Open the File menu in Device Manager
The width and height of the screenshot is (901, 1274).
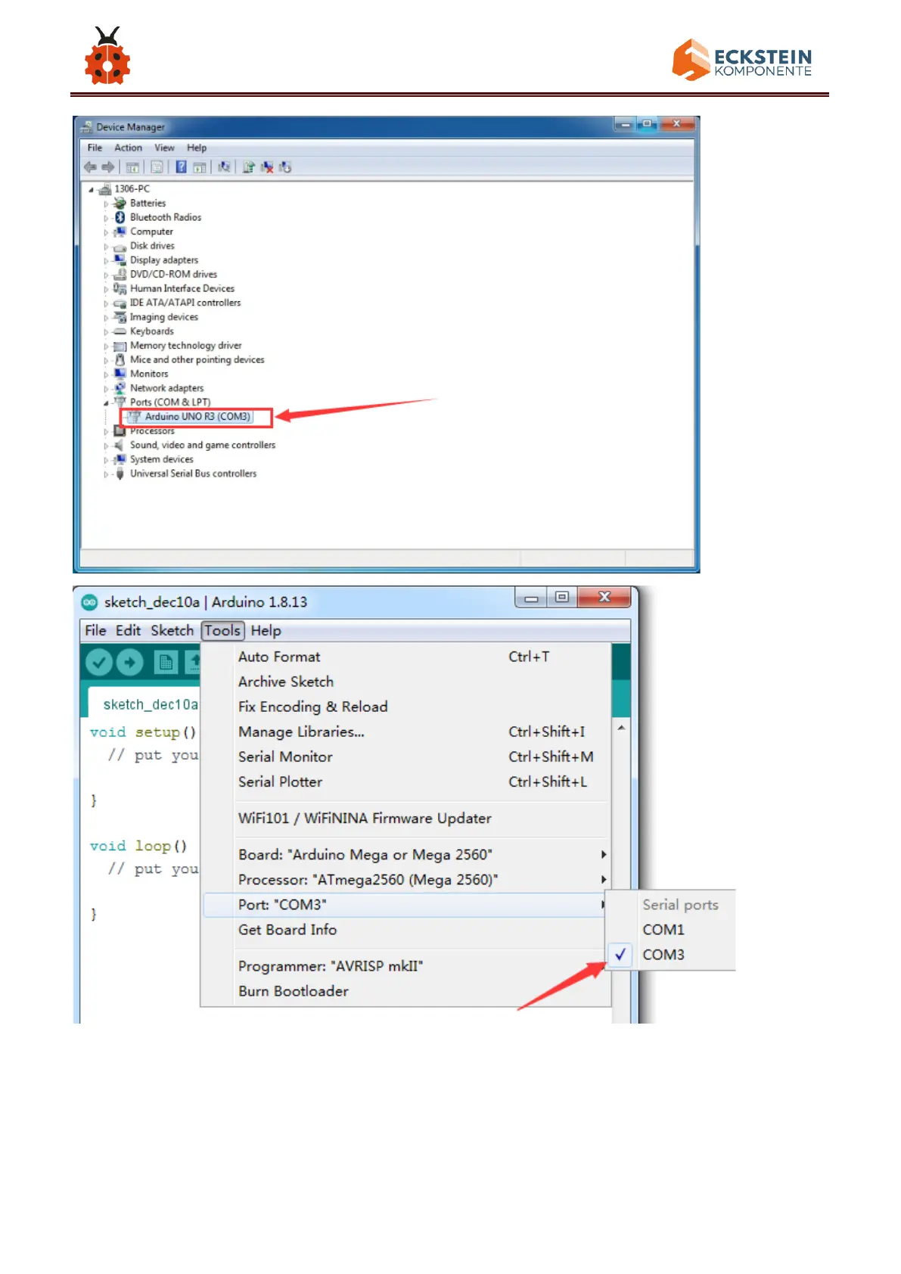(x=95, y=148)
